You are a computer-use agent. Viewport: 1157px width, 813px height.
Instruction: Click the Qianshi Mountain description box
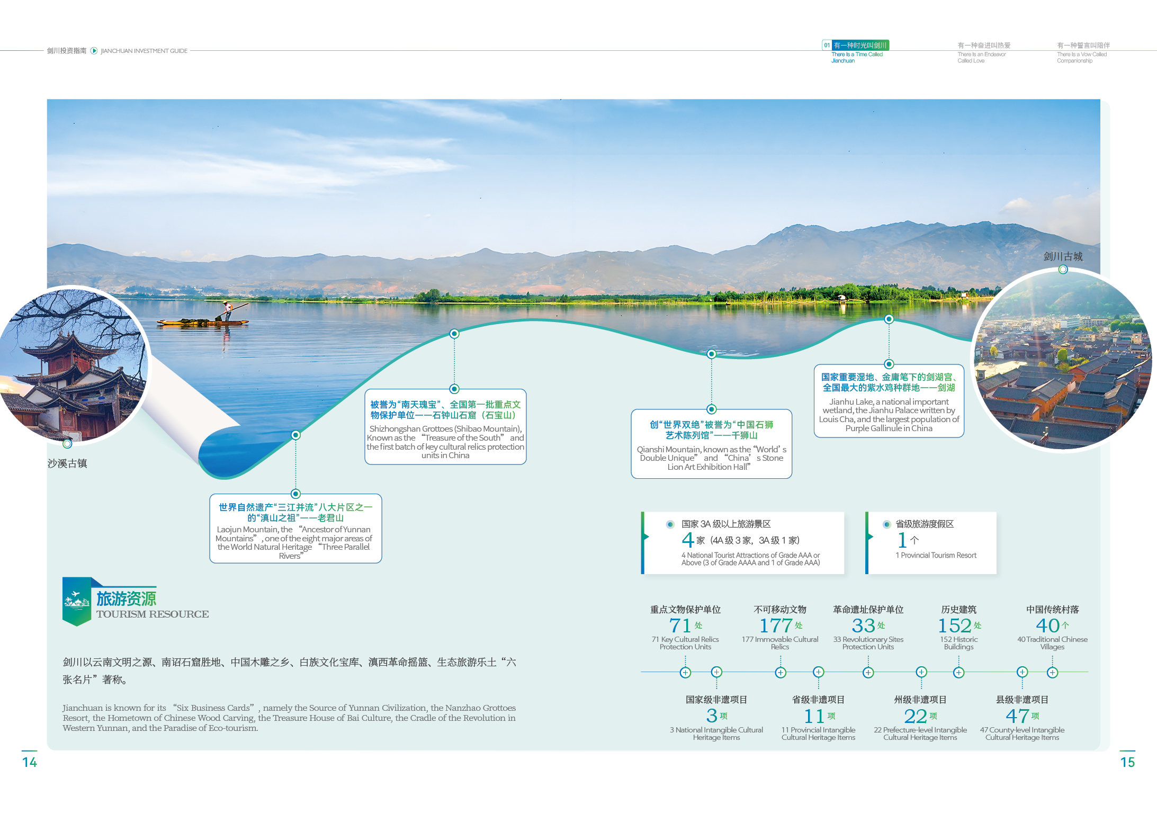pos(712,444)
